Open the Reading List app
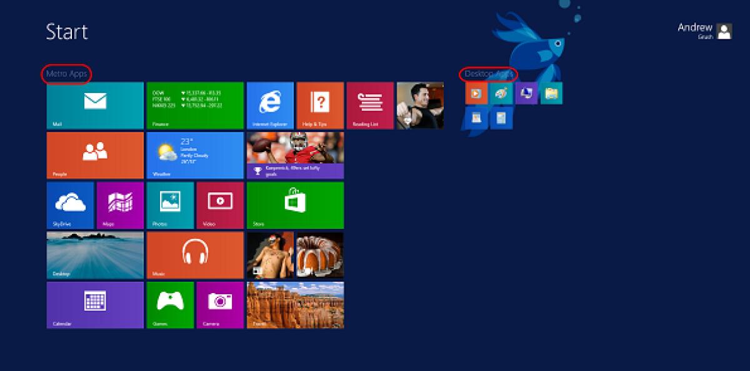The width and height of the screenshot is (750, 371). tap(369, 105)
